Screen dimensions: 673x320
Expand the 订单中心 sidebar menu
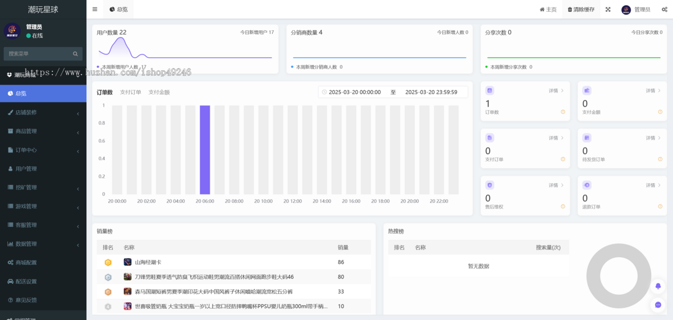pos(43,150)
